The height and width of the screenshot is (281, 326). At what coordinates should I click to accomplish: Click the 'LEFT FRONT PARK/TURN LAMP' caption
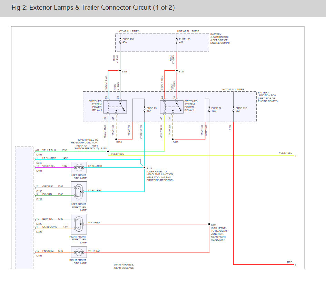click(79, 207)
